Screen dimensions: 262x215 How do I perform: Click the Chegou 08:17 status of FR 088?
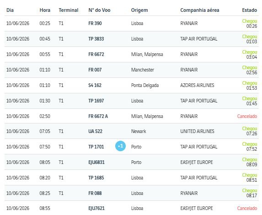point(250,193)
